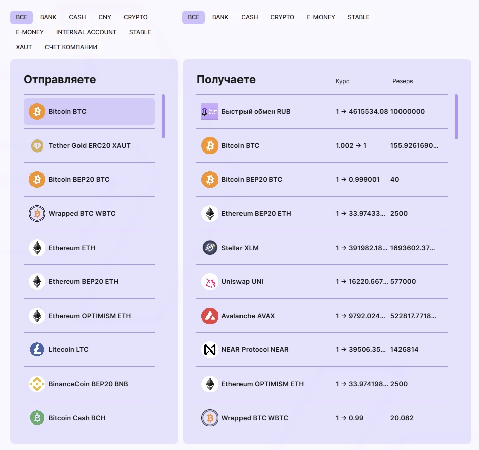Select Stellar XLM label to receive
The height and width of the screenshot is (450, 479).
pos(240,248)
